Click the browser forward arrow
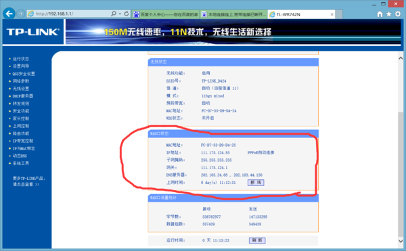Image resolution: width=406 pixels, height=251 pixels. (21, 14)
